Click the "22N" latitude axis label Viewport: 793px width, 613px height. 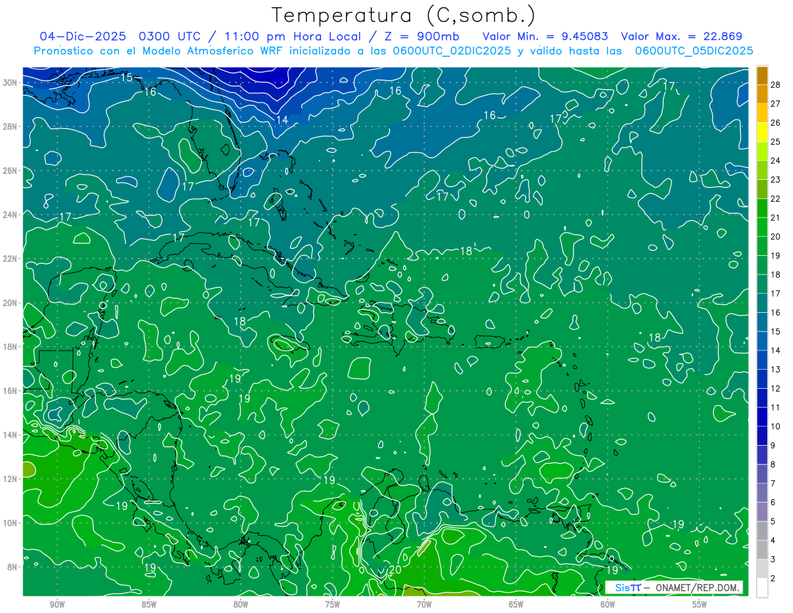[10, 259]
